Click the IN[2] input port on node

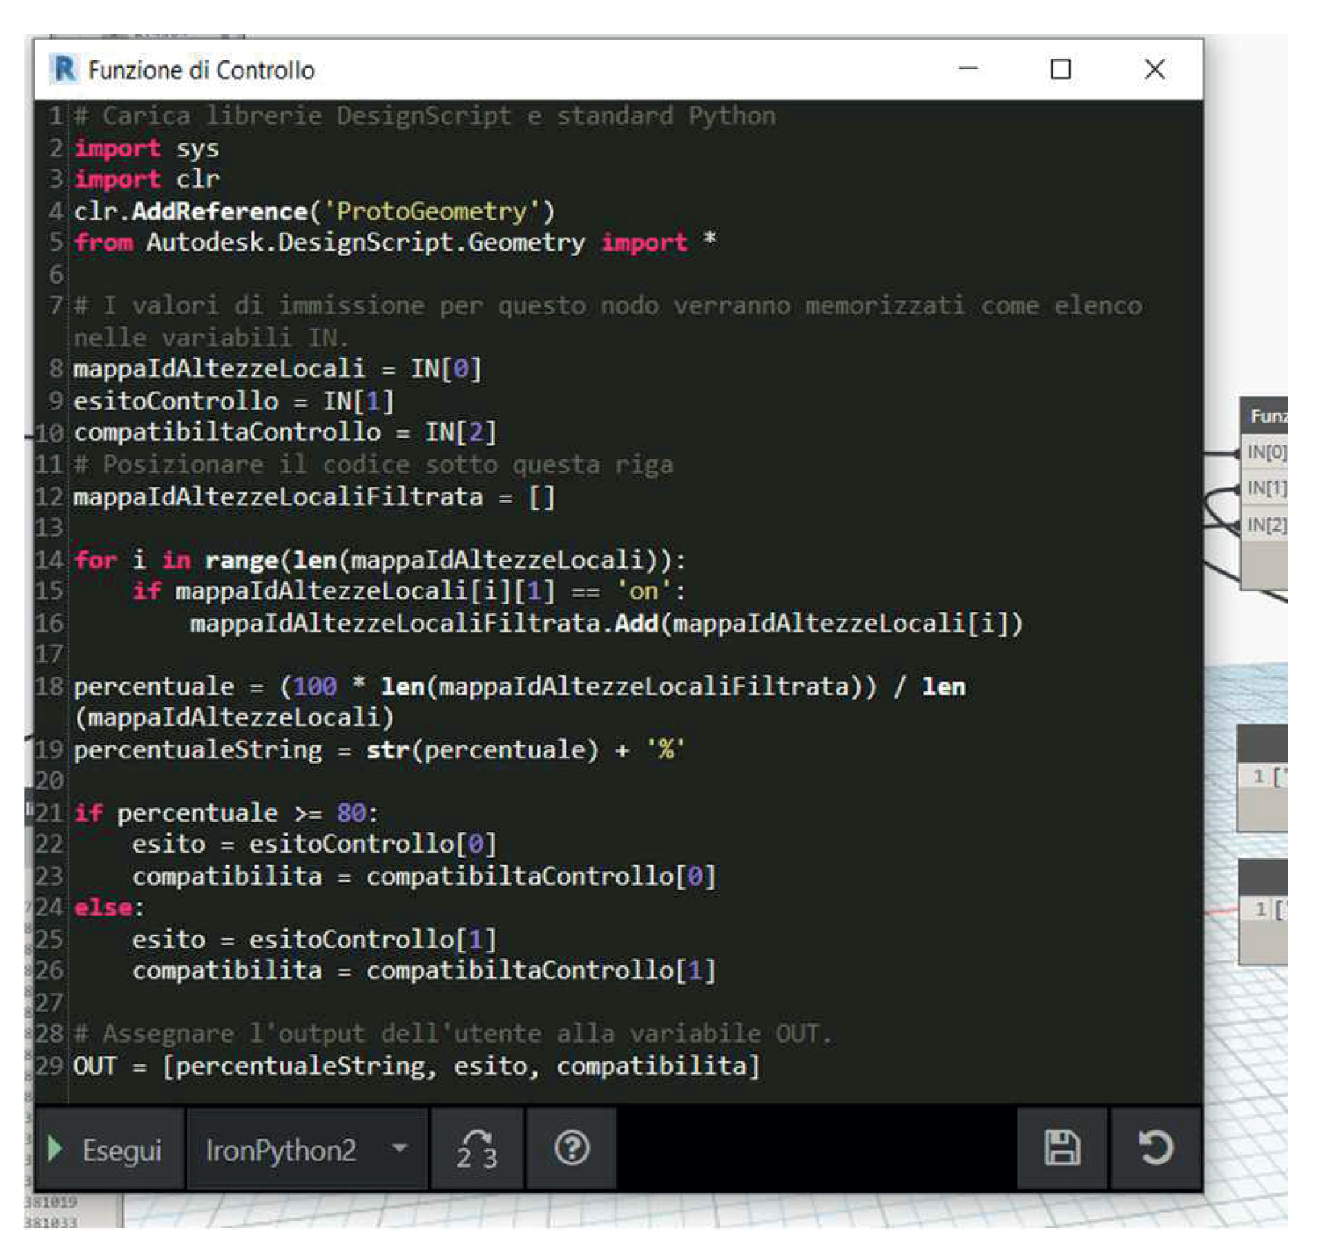(1265, 525)
